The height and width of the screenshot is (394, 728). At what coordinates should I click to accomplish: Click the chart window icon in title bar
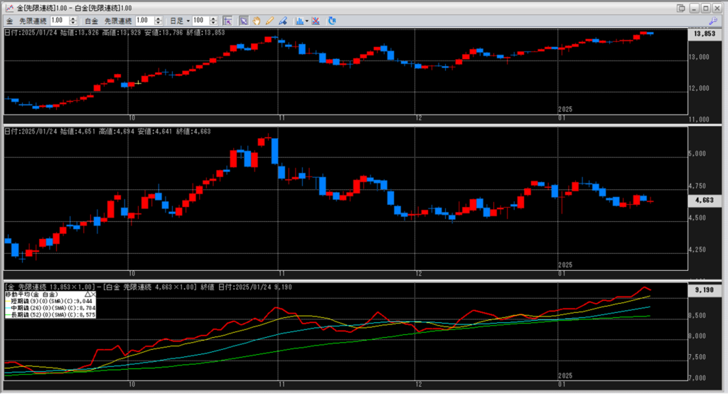9,8
